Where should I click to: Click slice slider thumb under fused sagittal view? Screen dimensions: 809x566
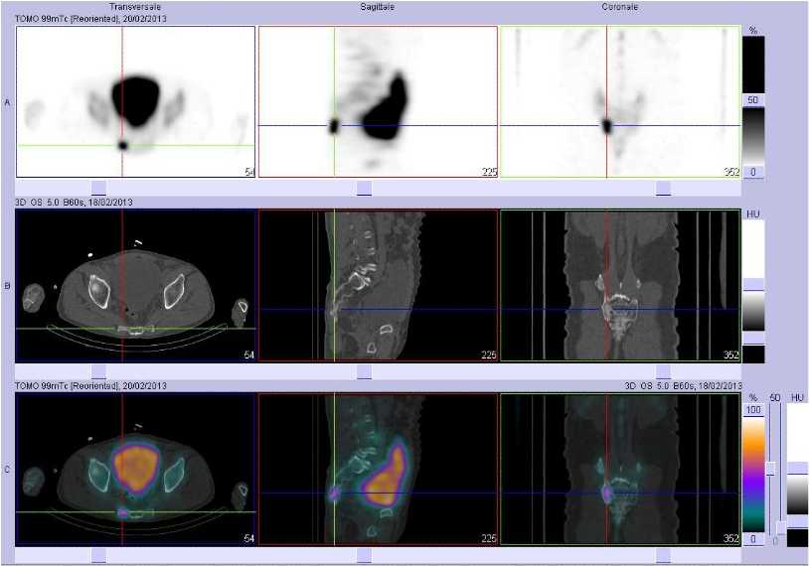coord(365,556)
